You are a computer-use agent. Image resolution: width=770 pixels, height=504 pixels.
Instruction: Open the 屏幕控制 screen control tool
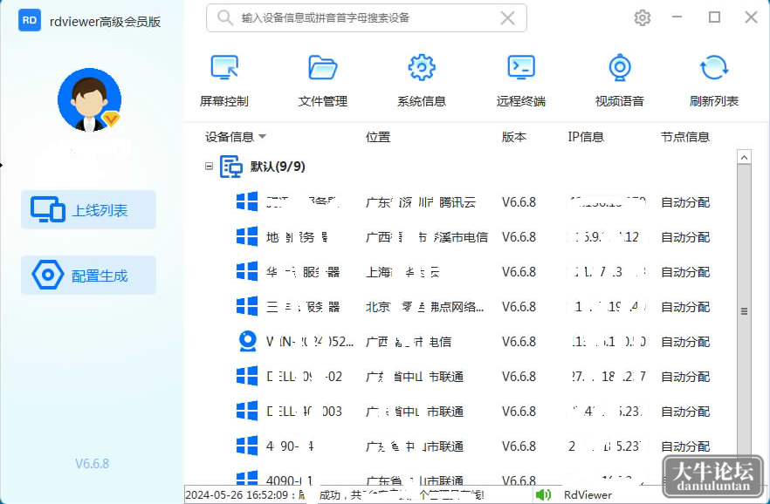point(224,80)
